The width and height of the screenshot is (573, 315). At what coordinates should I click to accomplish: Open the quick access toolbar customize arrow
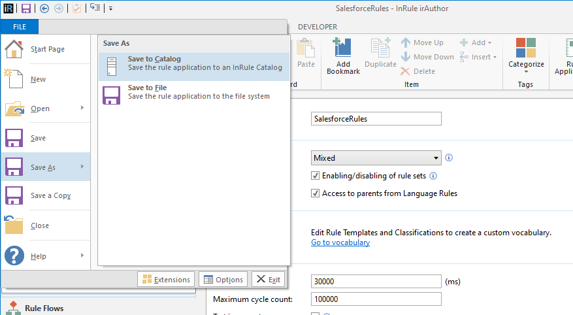[x=110, y=8]
